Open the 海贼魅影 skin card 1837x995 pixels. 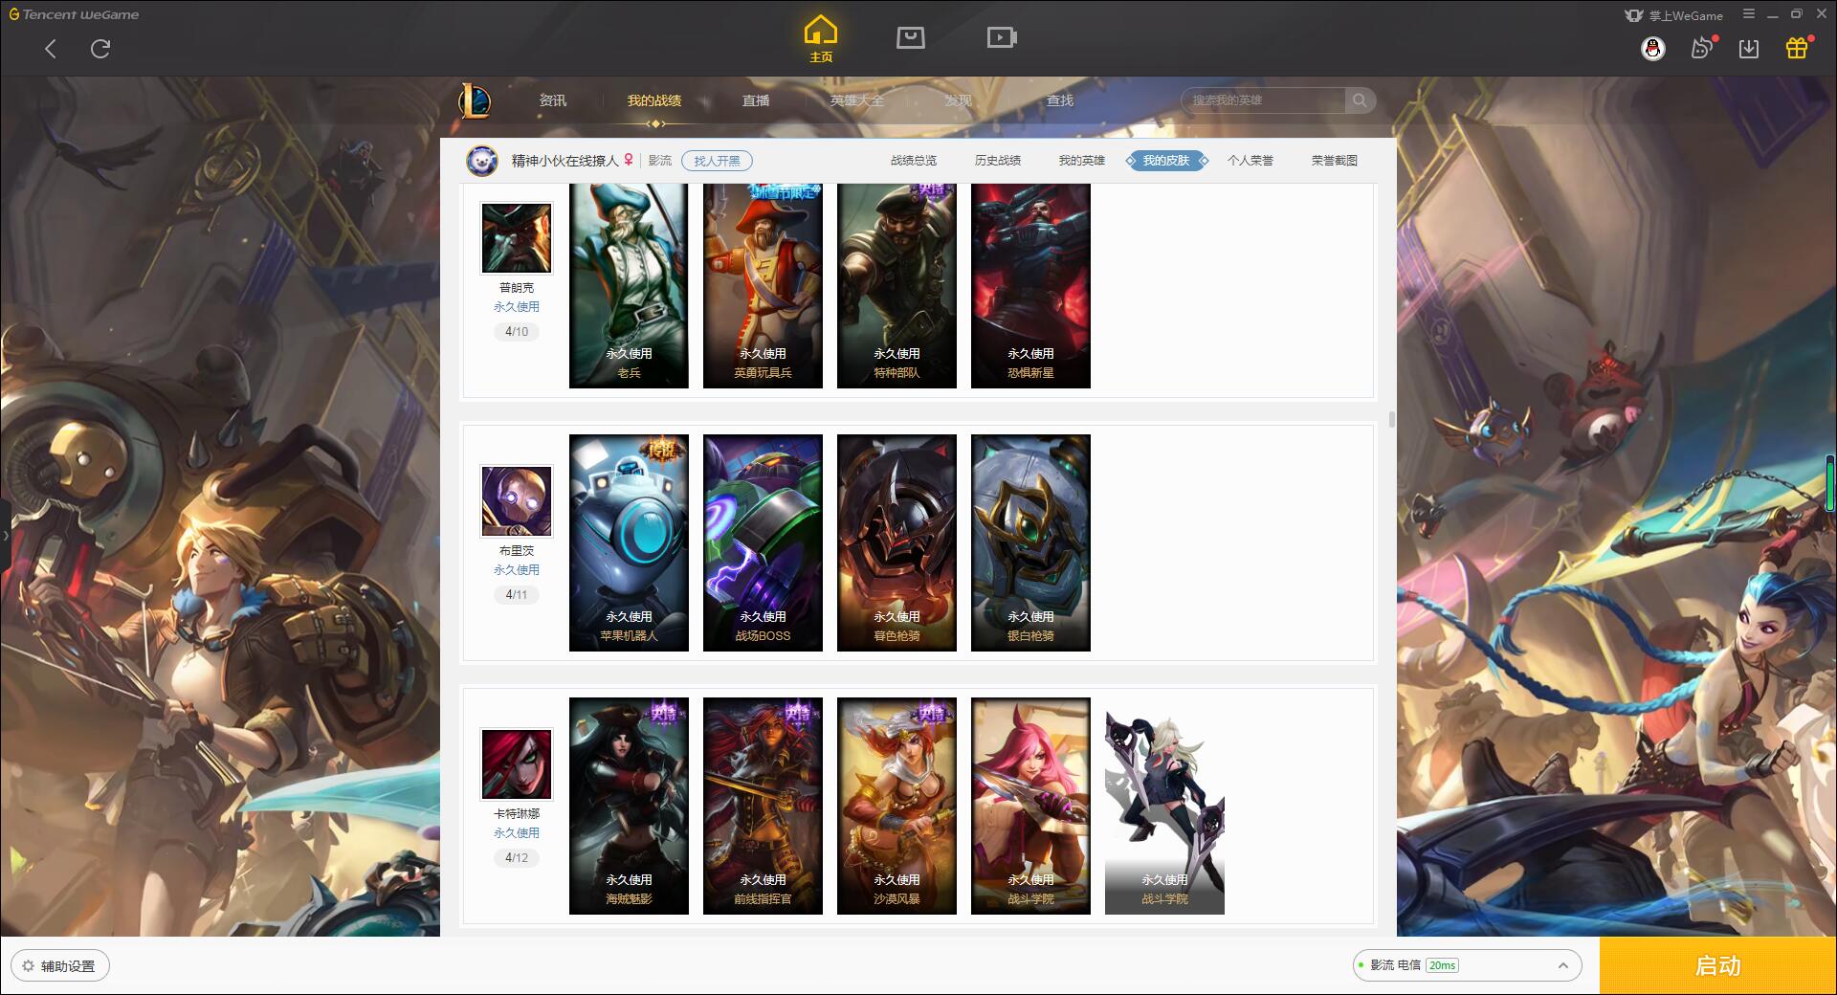[x=629, y=806]
